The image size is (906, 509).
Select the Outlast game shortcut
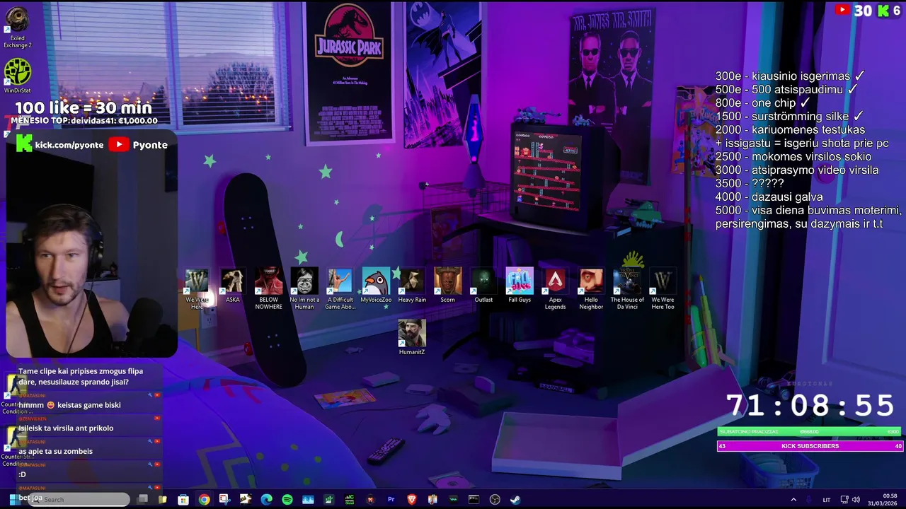[x=483, y=286]
